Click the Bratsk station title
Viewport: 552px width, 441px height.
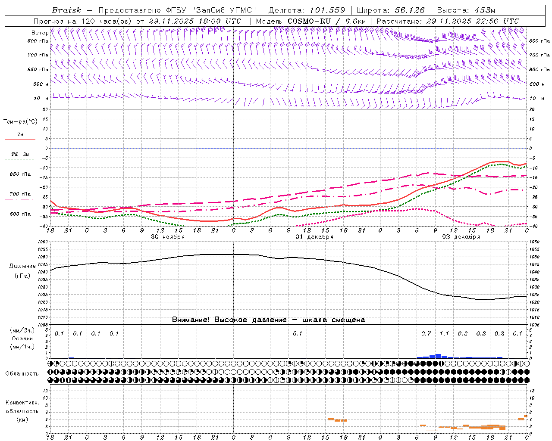pyautogui.click(x=66, y=10)
